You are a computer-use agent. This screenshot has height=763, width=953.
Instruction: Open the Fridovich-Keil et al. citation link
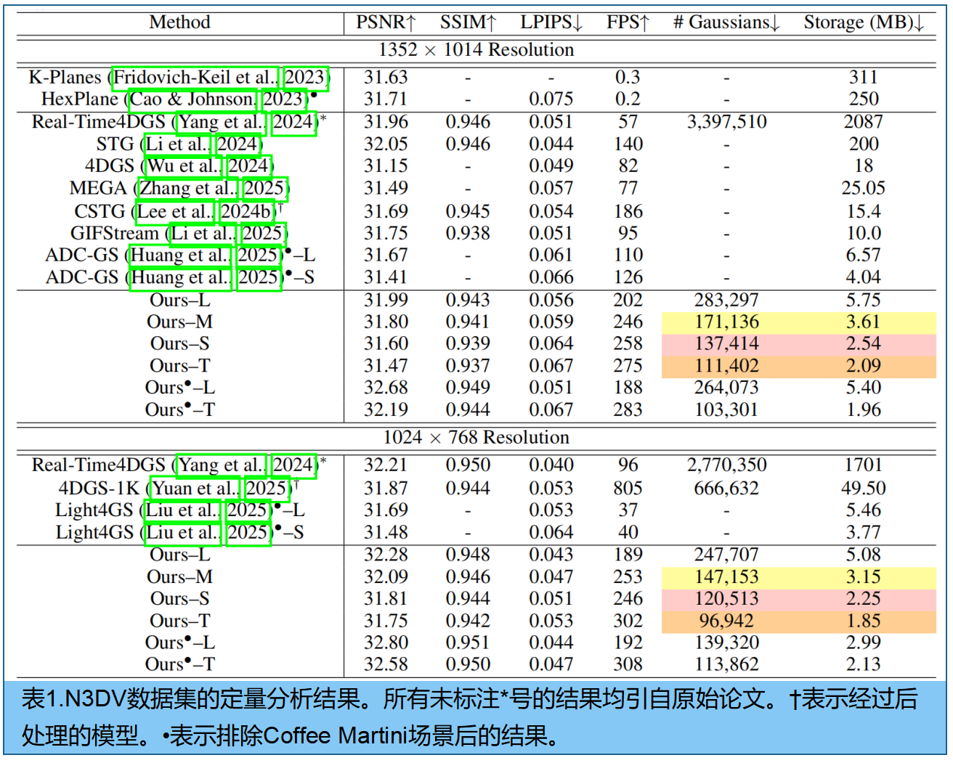(x=195, y=78)
